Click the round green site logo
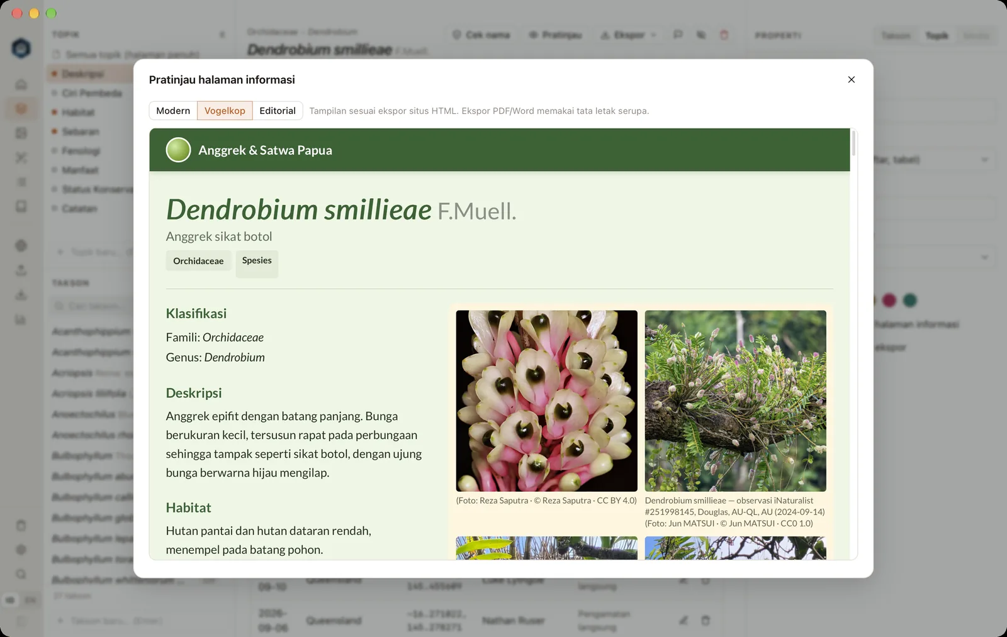Image resolution: width=1007 pixels, height=637 pixels. [x=178, y=150]
